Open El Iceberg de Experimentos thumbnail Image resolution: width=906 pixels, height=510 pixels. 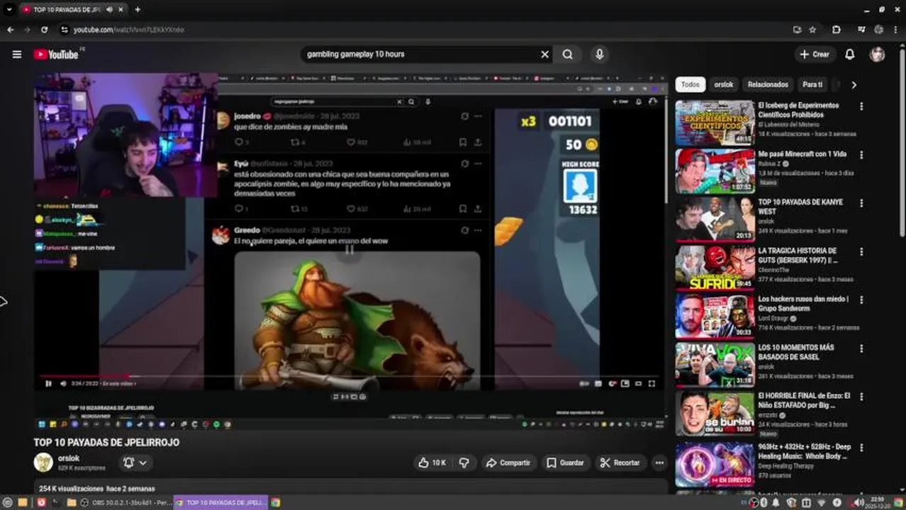[x=715, y=123]
